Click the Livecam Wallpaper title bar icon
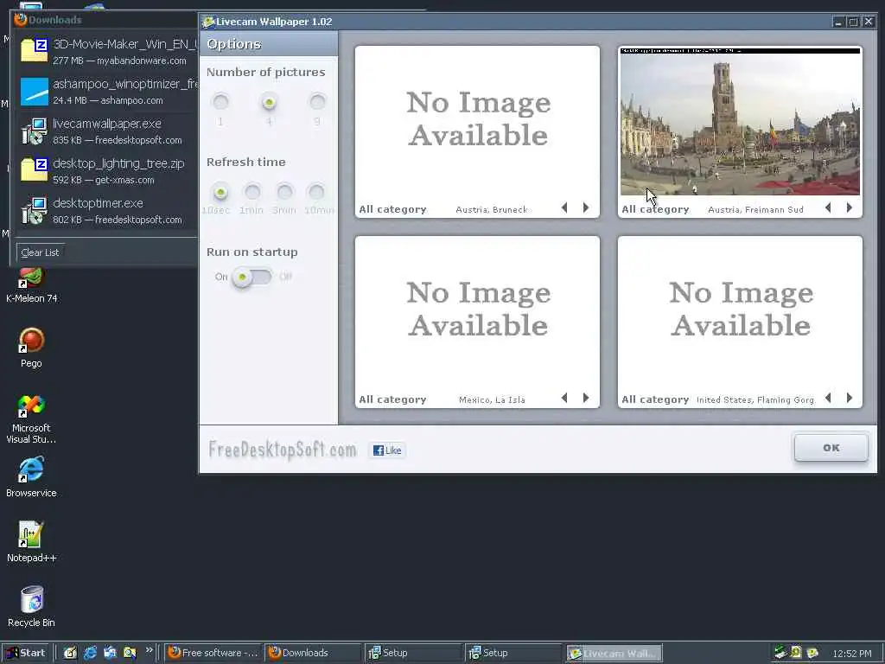This screenshot has height=664, width=885. 209,22
